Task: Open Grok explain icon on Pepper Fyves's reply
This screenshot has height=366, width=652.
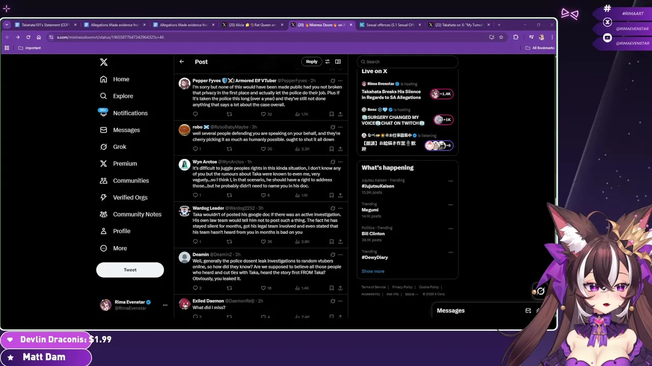Action: pos(333,80)
